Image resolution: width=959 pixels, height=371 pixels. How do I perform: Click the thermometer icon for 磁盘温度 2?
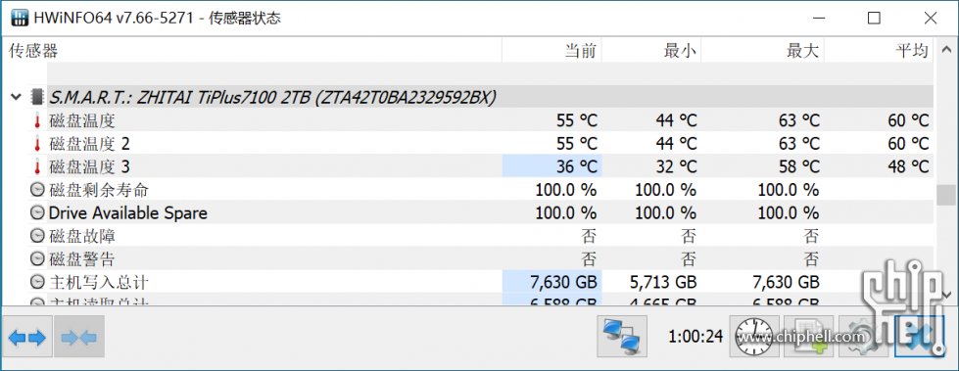point(37,144)
